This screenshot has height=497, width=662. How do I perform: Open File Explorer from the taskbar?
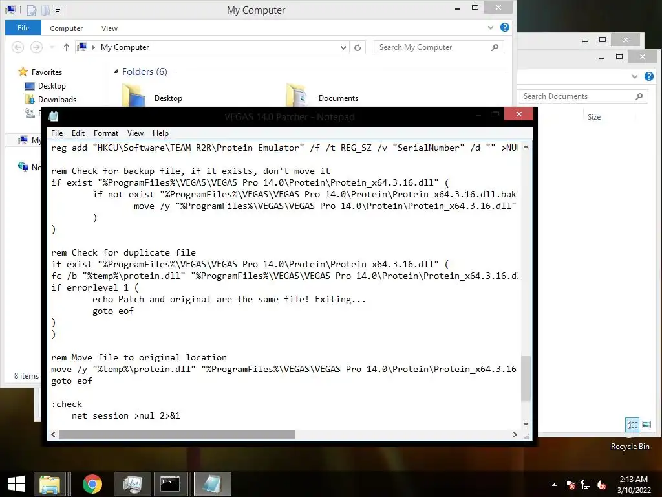pos(50,484)
